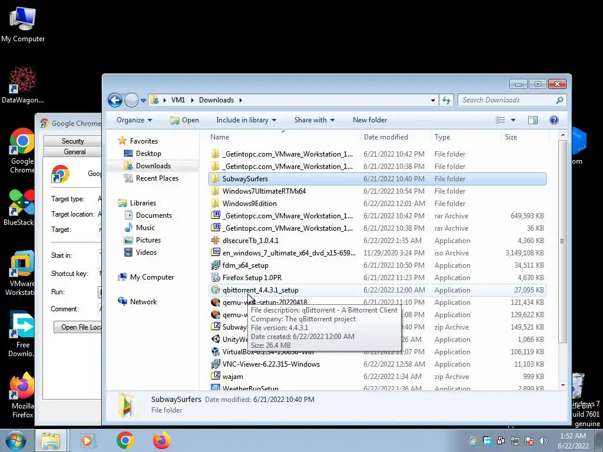Click Windows Explorer taskbar icon

51,440
